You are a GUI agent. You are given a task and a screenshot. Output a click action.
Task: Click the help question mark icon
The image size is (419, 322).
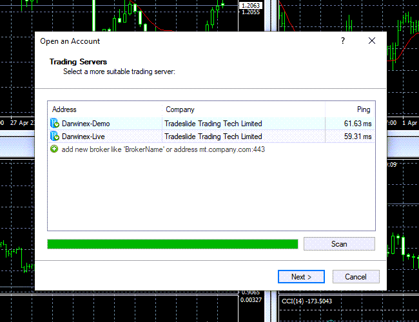343,41
